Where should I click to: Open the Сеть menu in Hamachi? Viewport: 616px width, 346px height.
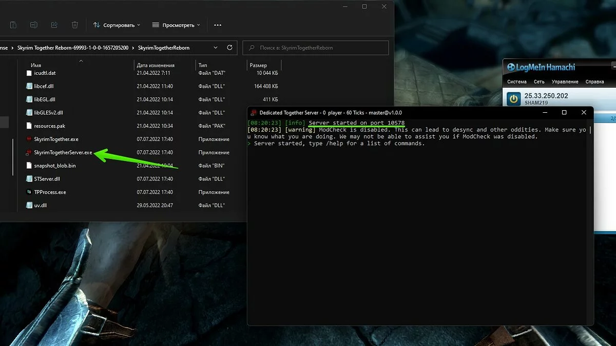click(x=539, y=82)
